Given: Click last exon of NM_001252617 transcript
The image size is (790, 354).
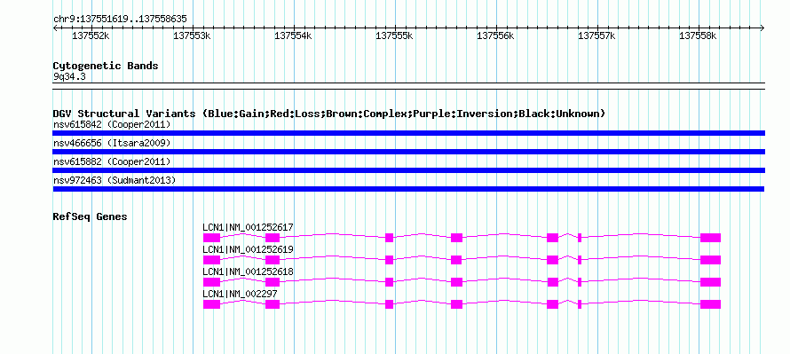Looking at the screenshot, I should point(710,238).
